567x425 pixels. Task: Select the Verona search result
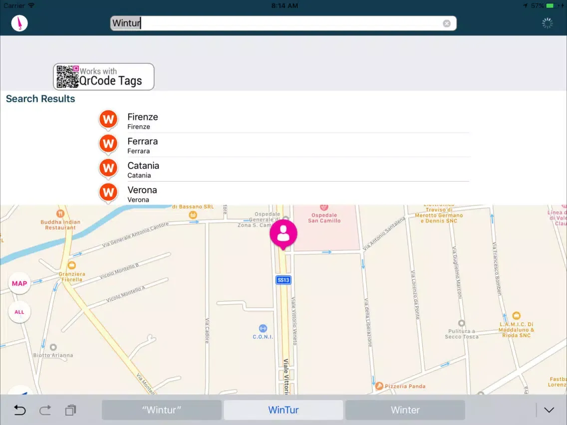pos(284,194)
